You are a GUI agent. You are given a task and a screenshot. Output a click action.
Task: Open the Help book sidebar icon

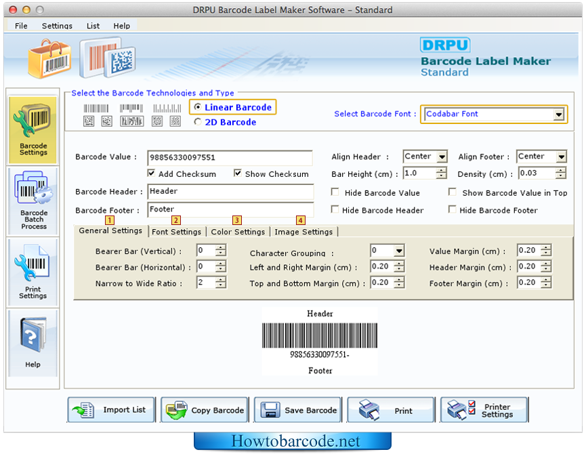point(33,343)
